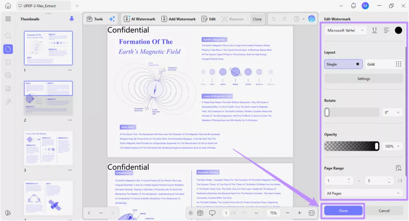Open the attachments paperclip icon
The height and width of the screenshot is (221, 409).
8,102
